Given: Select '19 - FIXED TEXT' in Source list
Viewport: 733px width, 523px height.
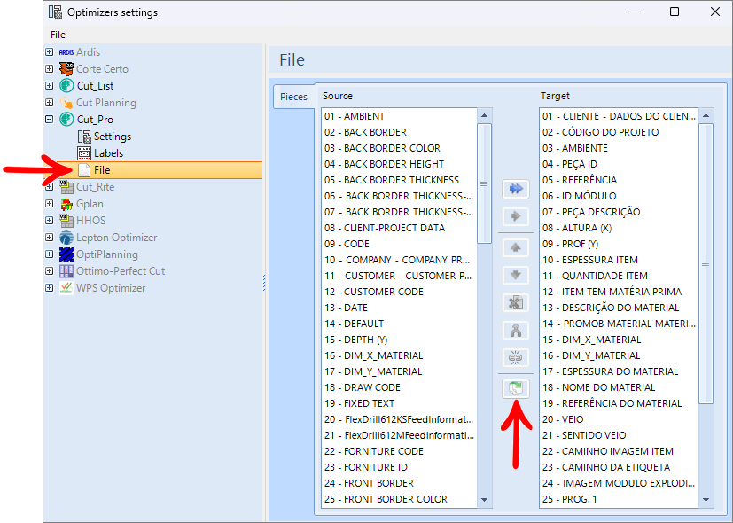Looking at the screenshot, I should (399, 403).
